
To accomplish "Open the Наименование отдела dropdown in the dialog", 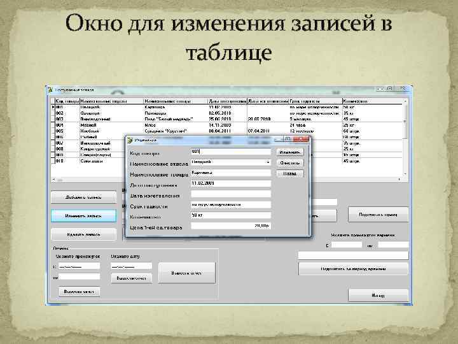I will coord(268,162).
